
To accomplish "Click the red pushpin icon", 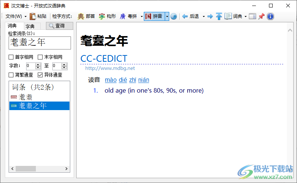I will 262,16.
